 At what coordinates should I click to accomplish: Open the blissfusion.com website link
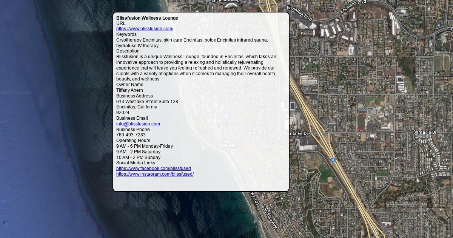pos(145,29)
